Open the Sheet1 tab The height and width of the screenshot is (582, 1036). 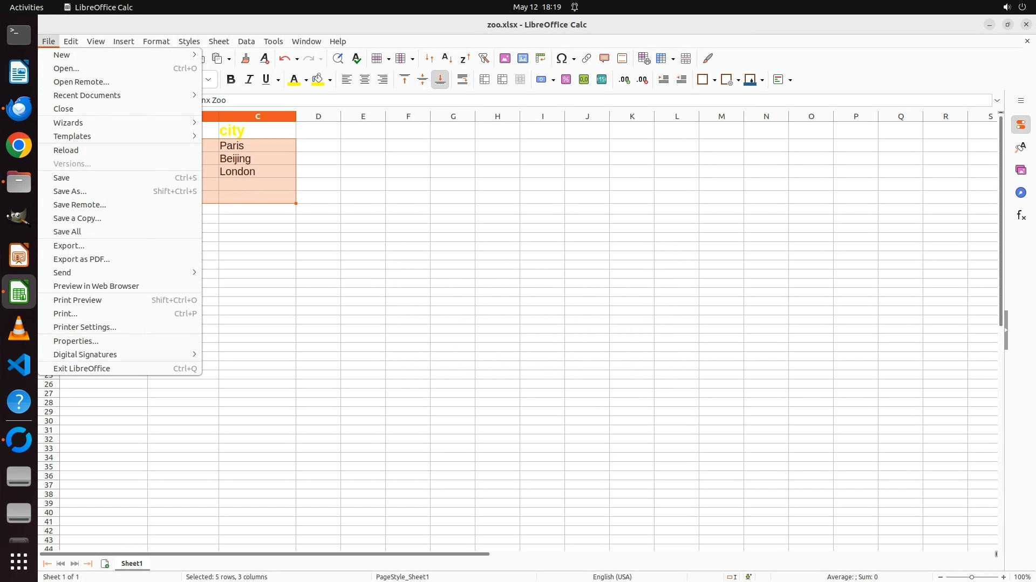click(132, 564)
